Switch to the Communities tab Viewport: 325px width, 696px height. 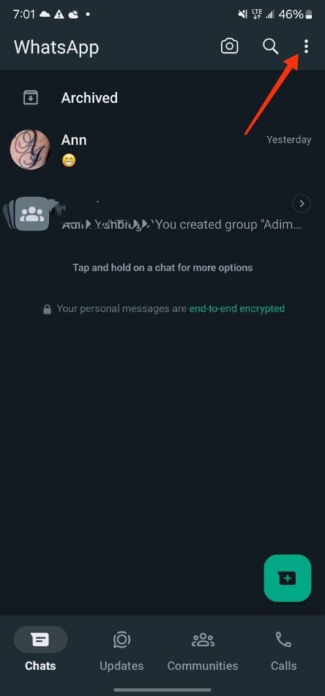[203, 651]
